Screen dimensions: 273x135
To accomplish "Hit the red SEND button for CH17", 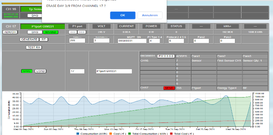I will [x=169, y=88].
